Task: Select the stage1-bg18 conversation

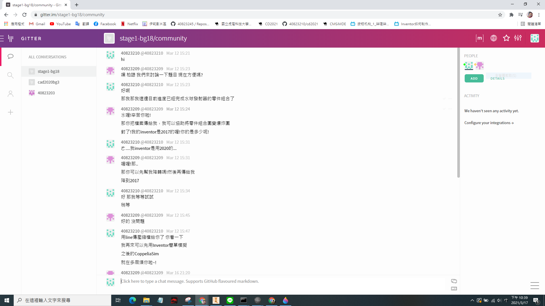Action: [x=59, y=71]
